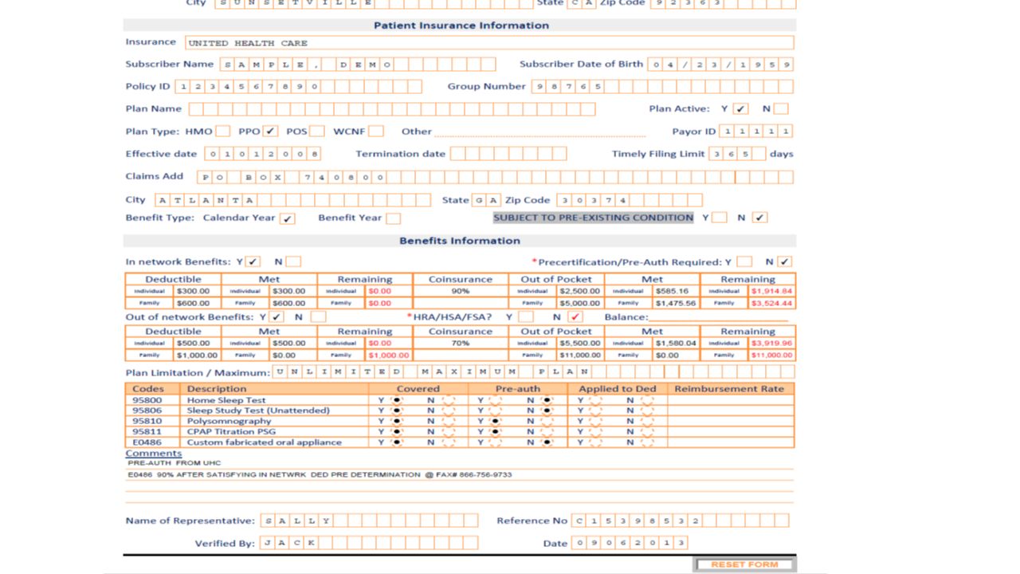Viewport: 1020px width, 574px height.
Task: Click the Claims Add field
Action: tap(494, 177)
